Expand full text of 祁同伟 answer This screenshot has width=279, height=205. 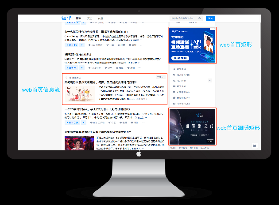coord(137,40)
